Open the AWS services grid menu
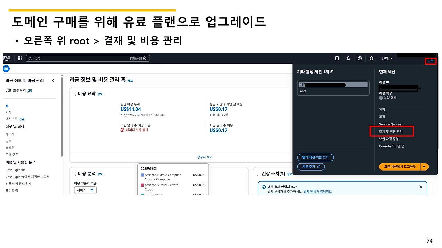This screenshot has width=442, height=248. (20, 58)
